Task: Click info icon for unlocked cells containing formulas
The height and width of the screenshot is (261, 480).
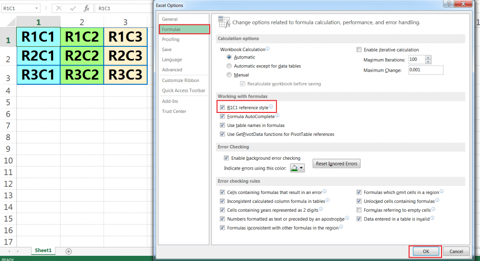Action: pos(437,200)
